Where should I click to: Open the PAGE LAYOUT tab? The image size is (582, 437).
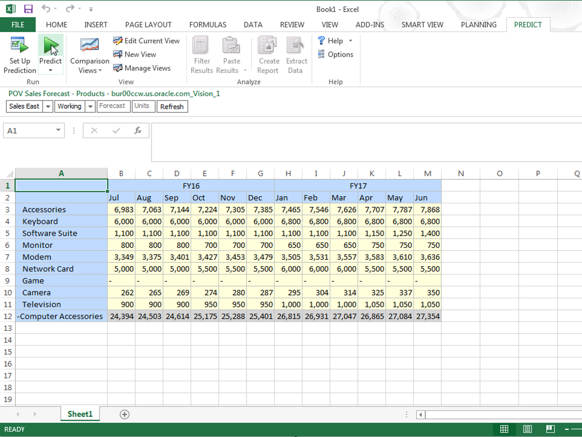(x=148, y=25)
